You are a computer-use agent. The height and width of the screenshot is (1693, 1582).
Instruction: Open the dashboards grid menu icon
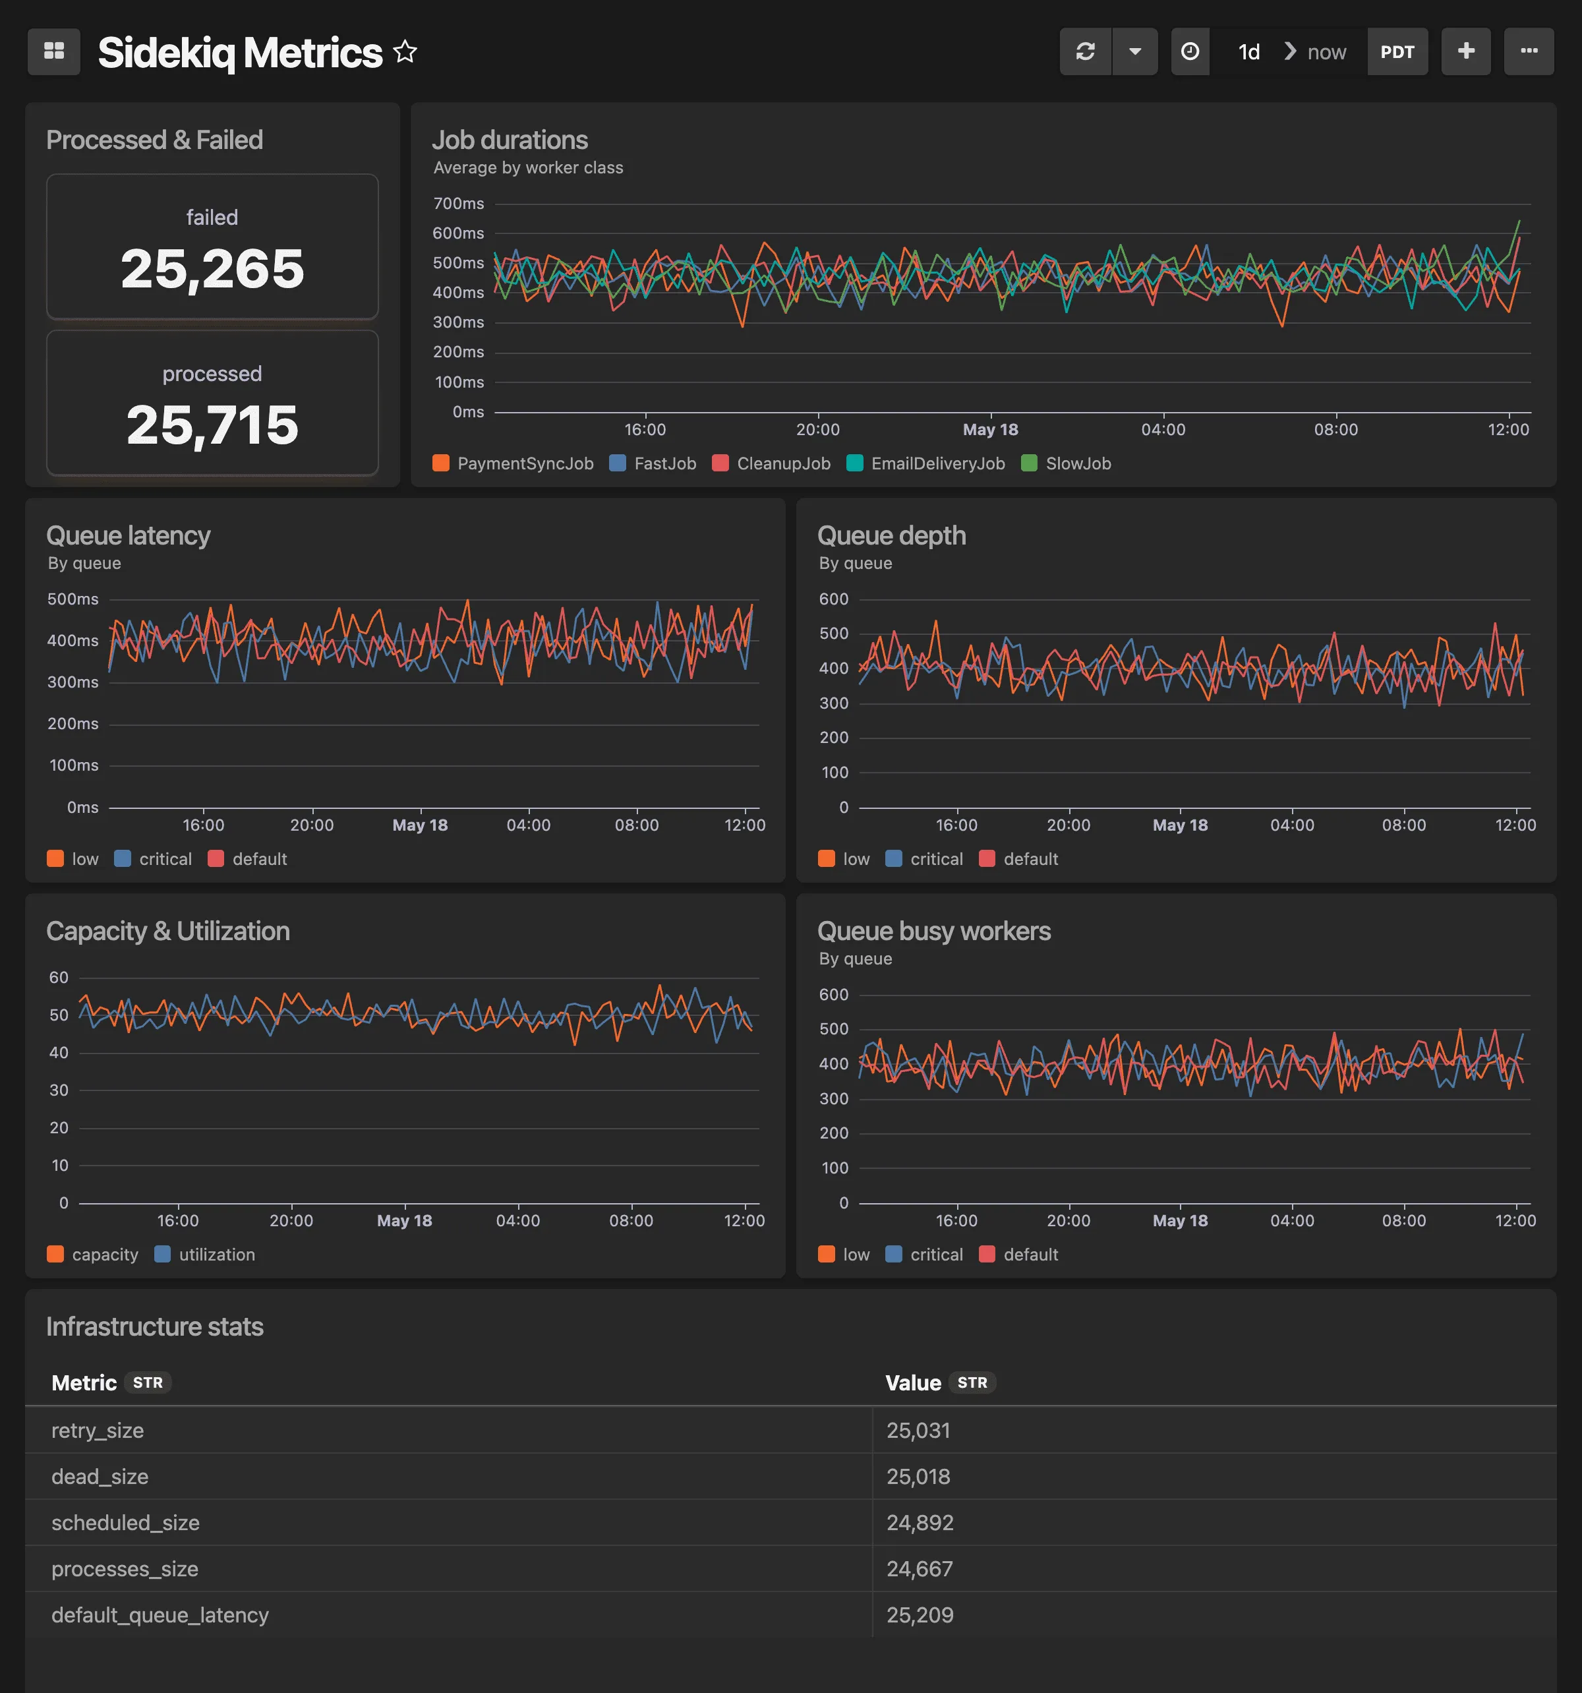coord(53,52)
